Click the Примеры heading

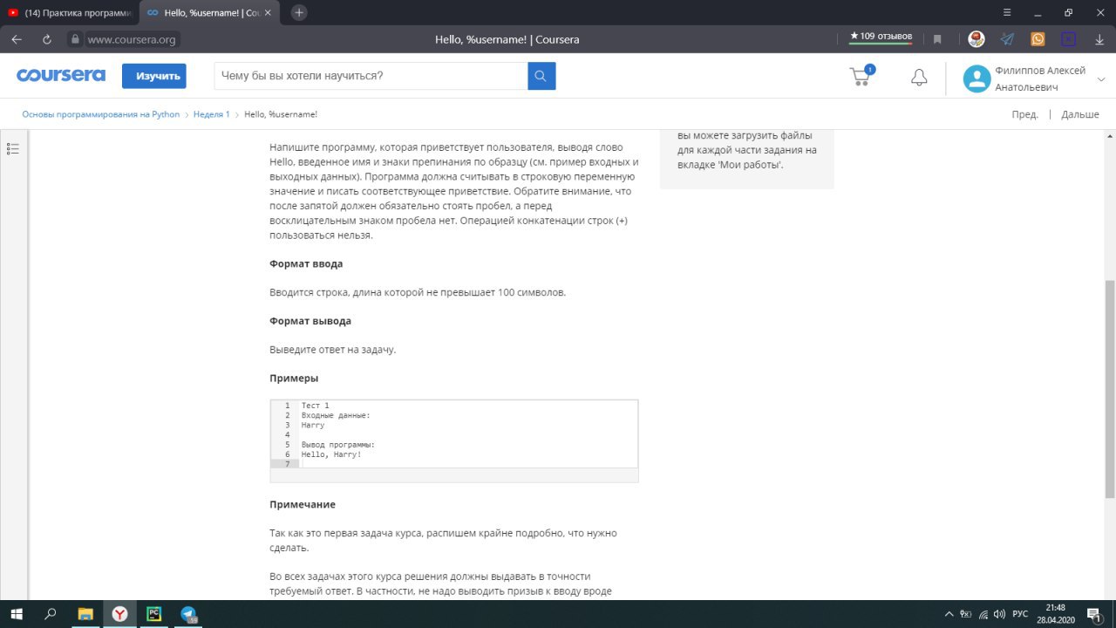tap(294, 379)
